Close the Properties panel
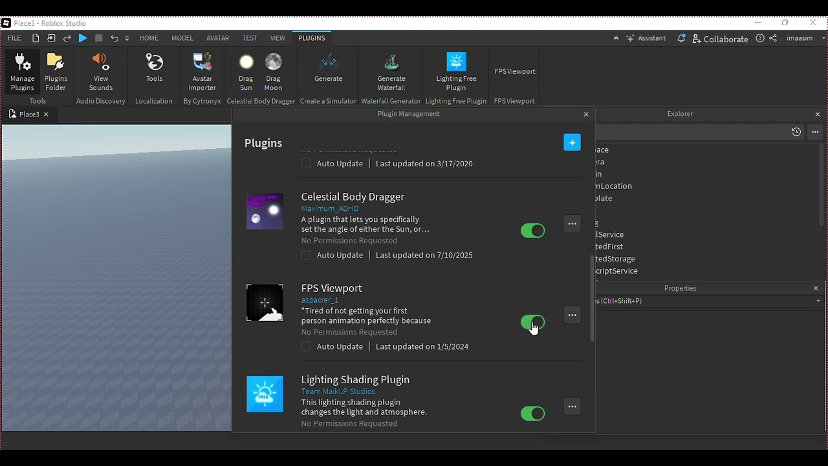828x466 pixels. [x=816, y=288]
